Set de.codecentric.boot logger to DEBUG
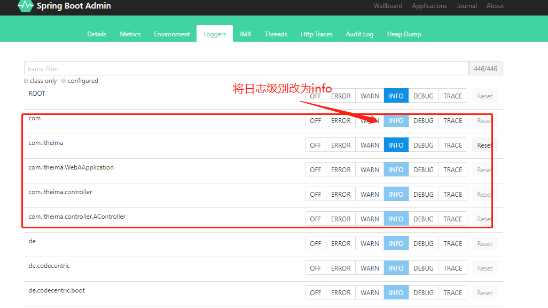Screen dimensions: 548x308 pos(423,292)
